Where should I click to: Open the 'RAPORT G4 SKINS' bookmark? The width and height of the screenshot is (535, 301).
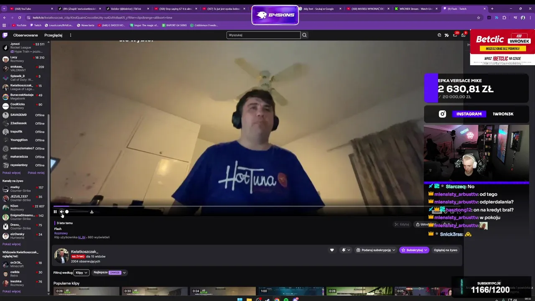pyautogui.click(x=174, y=25)
